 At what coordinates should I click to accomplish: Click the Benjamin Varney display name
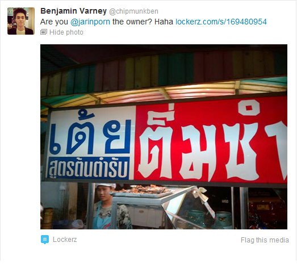(73, 11)
